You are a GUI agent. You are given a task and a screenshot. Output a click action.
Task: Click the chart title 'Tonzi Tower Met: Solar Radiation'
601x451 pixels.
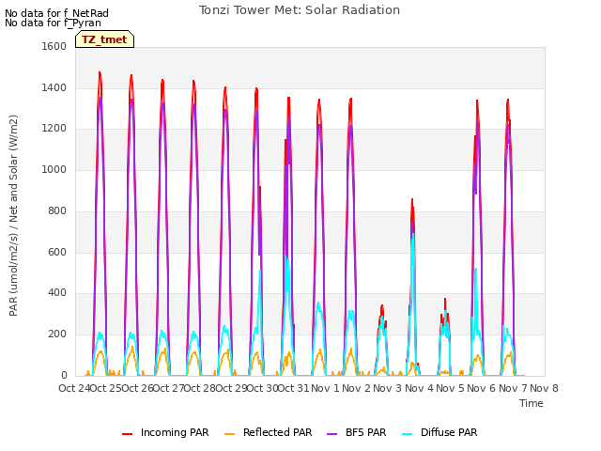(x=300, y=10)
